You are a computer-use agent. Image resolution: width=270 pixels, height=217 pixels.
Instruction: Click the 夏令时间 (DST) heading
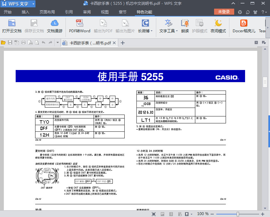tap(45, 151)
